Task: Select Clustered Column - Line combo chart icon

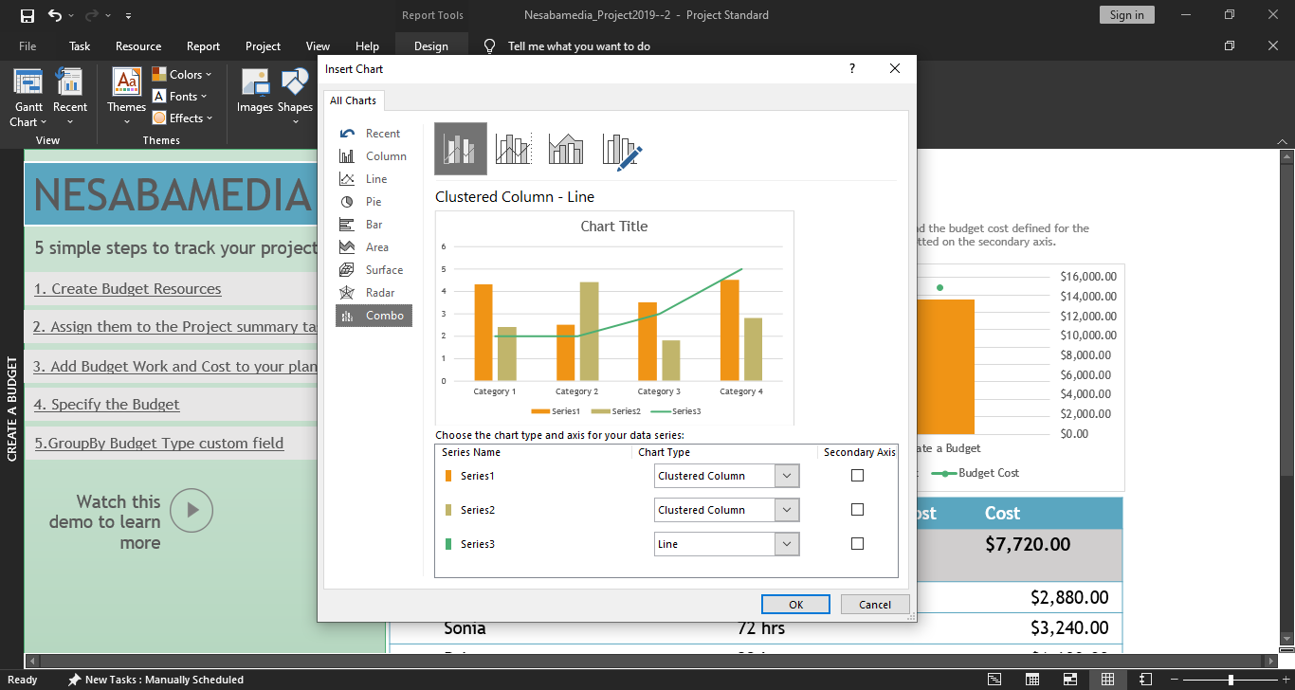Action: click(460, 149)
